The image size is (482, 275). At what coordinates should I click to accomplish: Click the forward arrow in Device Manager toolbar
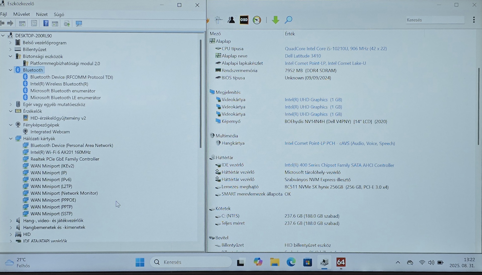10,23
